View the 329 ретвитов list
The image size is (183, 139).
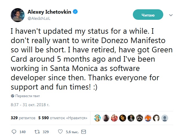tap(23, 118)
